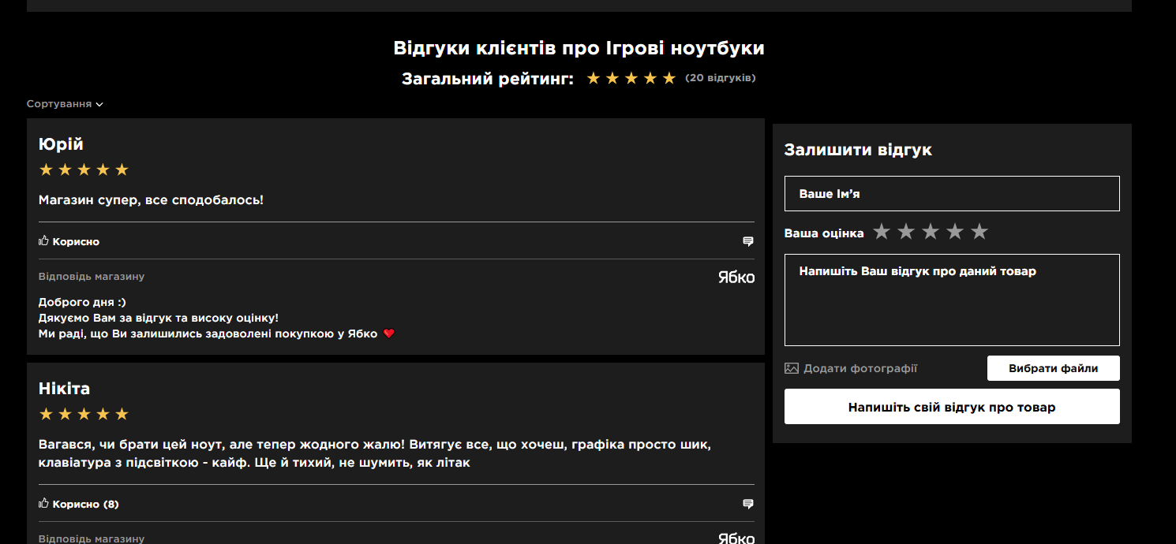Click the reviewer name Юрій
The image size is (1176, 544).
pyautogui.click(x=61, y=144)
